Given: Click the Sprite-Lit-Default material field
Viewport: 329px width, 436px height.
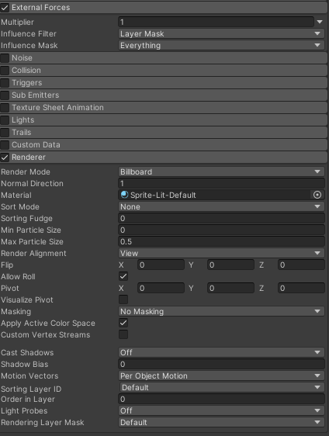Looking at the screenshot, I should pos(214,195).
